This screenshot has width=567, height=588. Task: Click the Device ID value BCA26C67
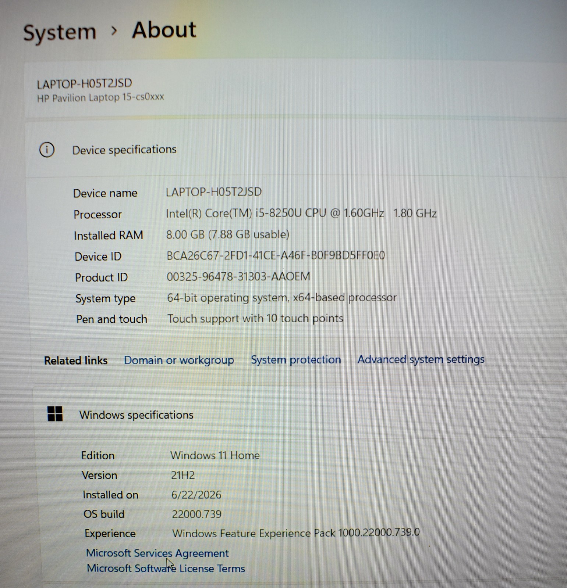[276, 255]
